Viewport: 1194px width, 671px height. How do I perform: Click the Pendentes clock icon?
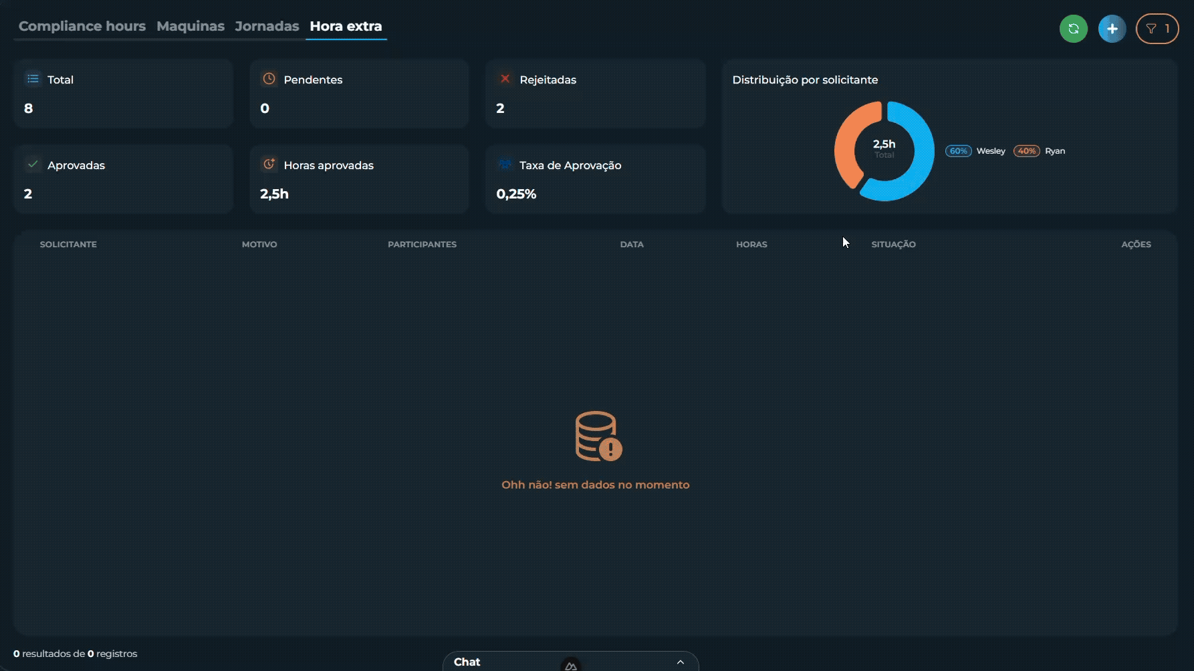269,79
